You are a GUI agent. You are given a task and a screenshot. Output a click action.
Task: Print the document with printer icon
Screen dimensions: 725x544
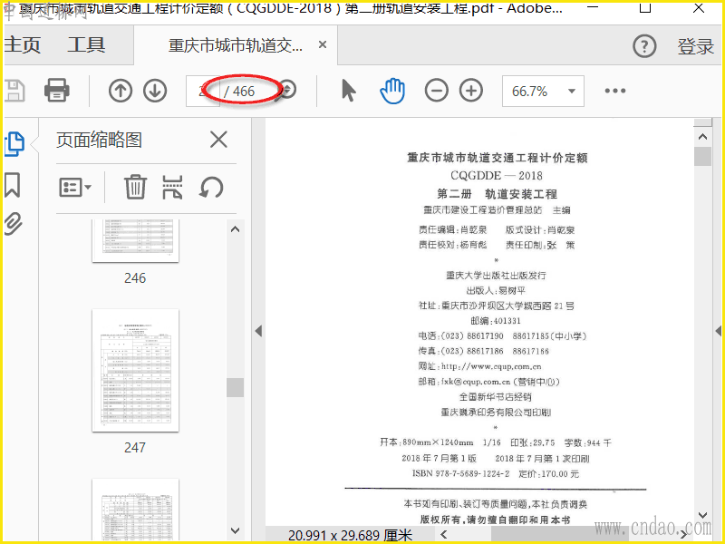point(57,90)
